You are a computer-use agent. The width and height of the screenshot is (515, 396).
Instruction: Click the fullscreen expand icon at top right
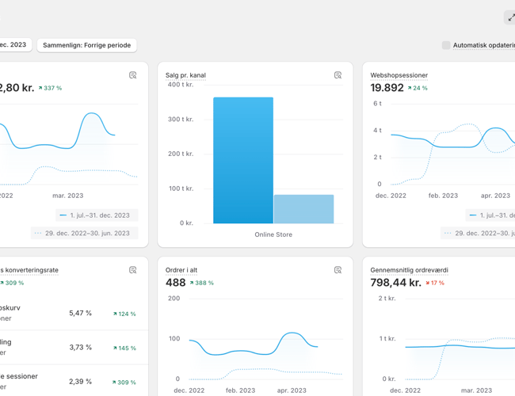point(509,17)
